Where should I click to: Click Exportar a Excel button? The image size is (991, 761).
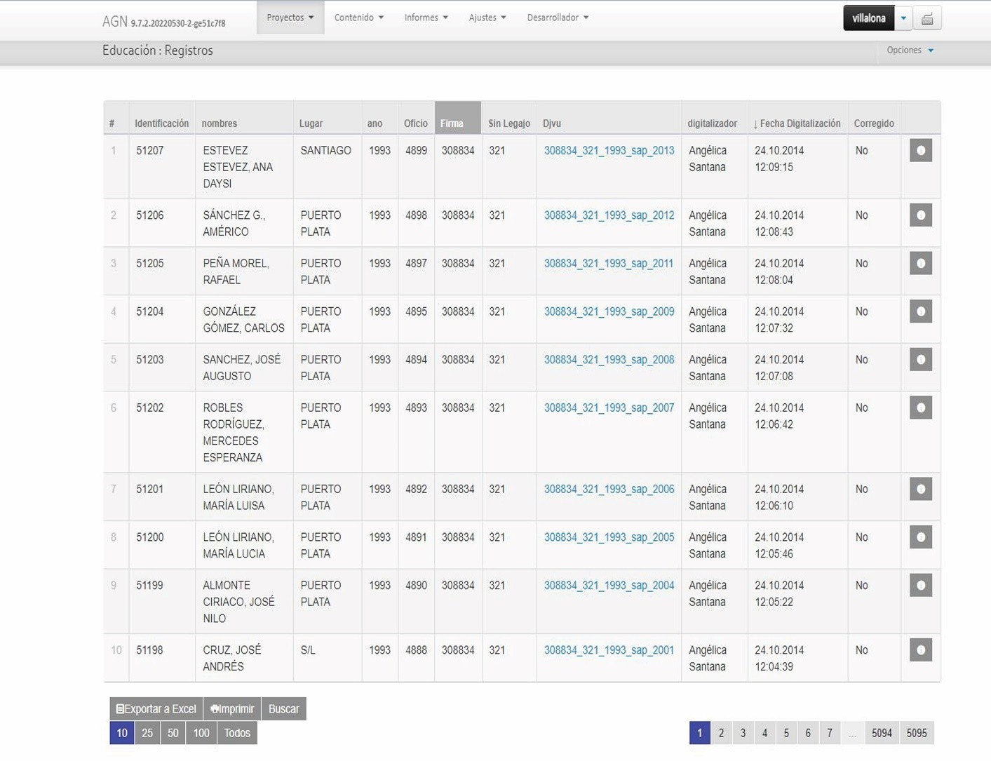[x=156, y=709]
